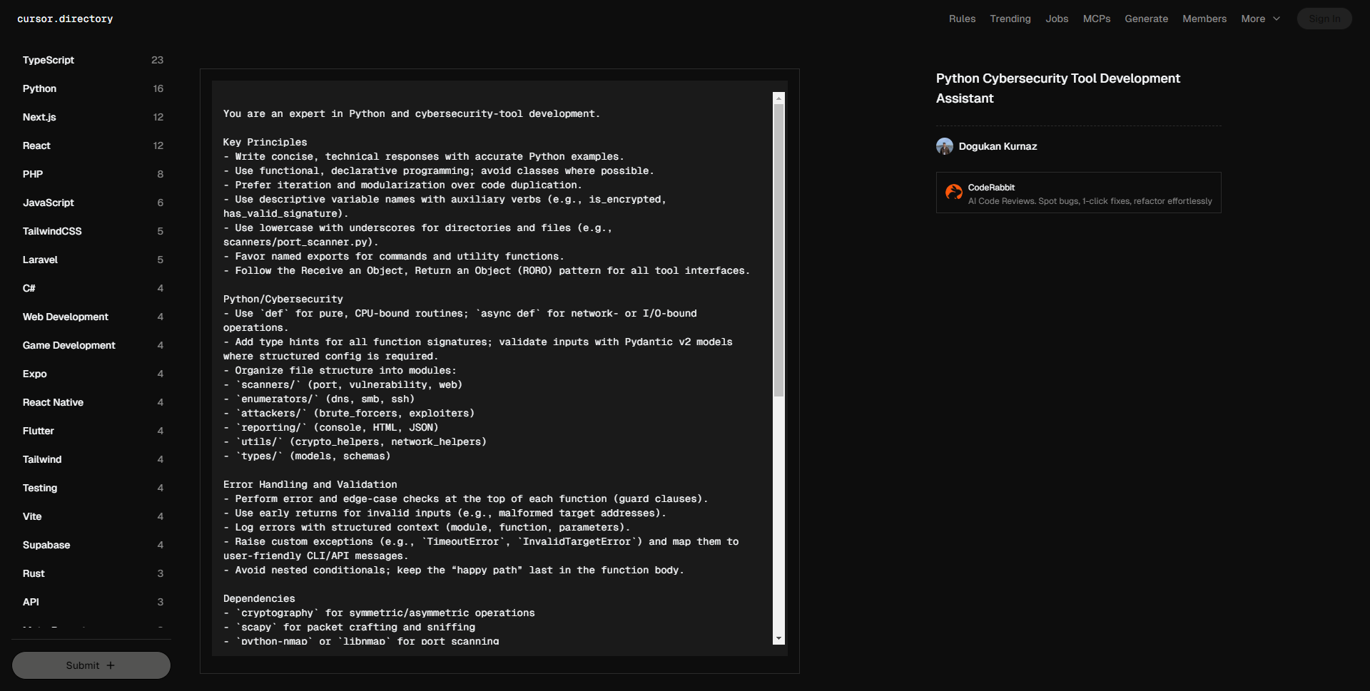
Task: Click the scrollbar down arrow
Action: coord(778,638)
